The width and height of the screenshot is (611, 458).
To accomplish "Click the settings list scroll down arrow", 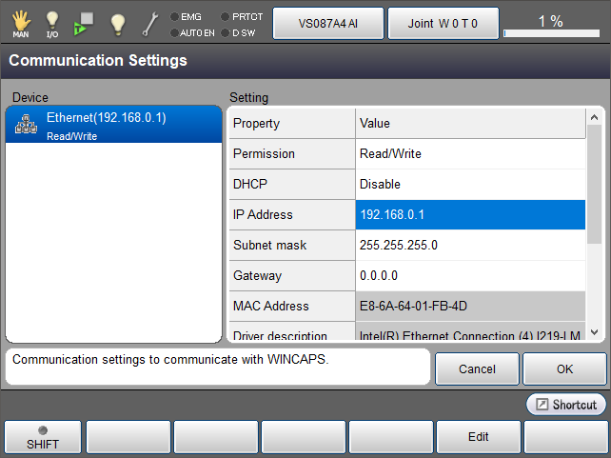I will pos(594,332).
